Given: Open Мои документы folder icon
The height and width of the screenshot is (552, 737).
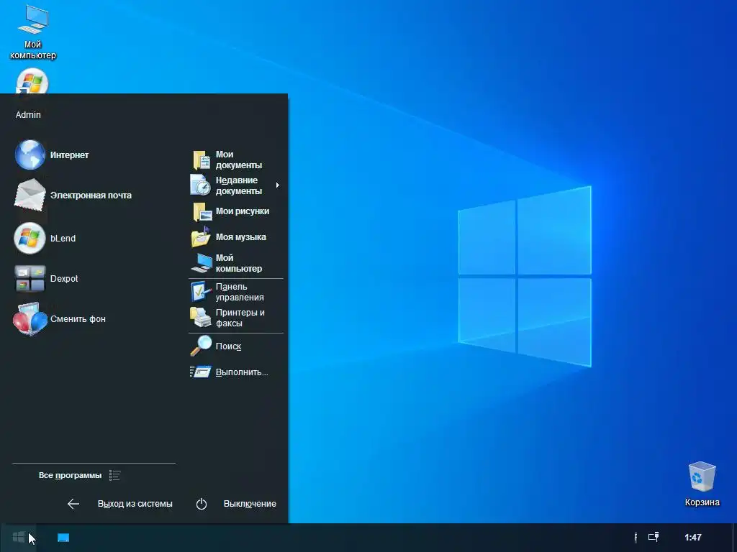Looking at the screenshot, I should click(x=202, y=160).
